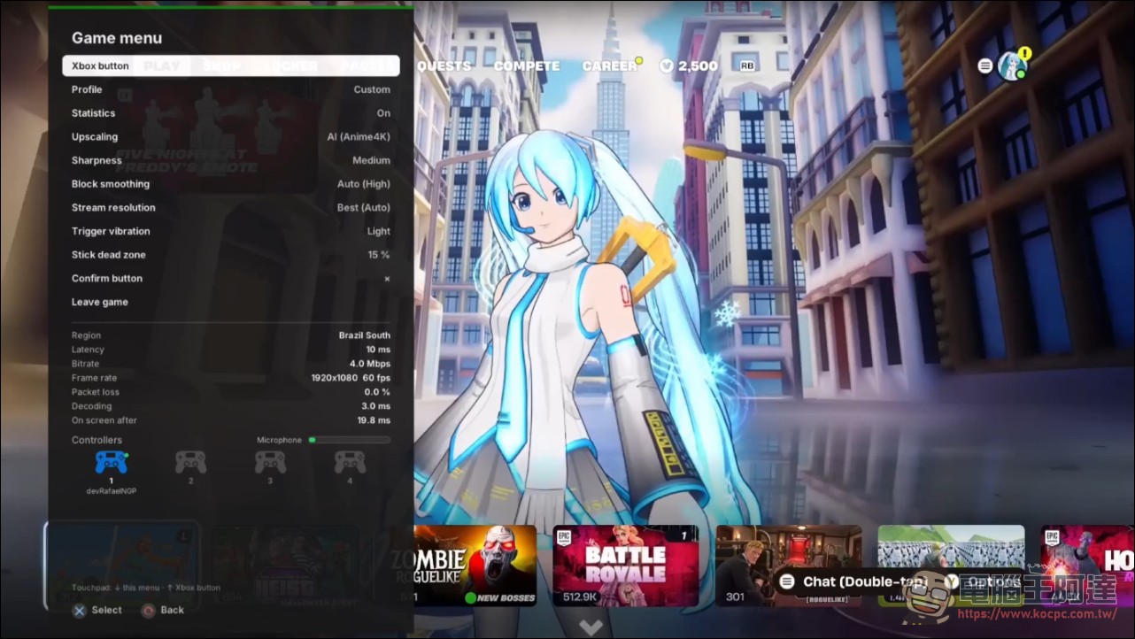Select controller slot 2 icon
1135x639 pixels.
click(190, 462)
